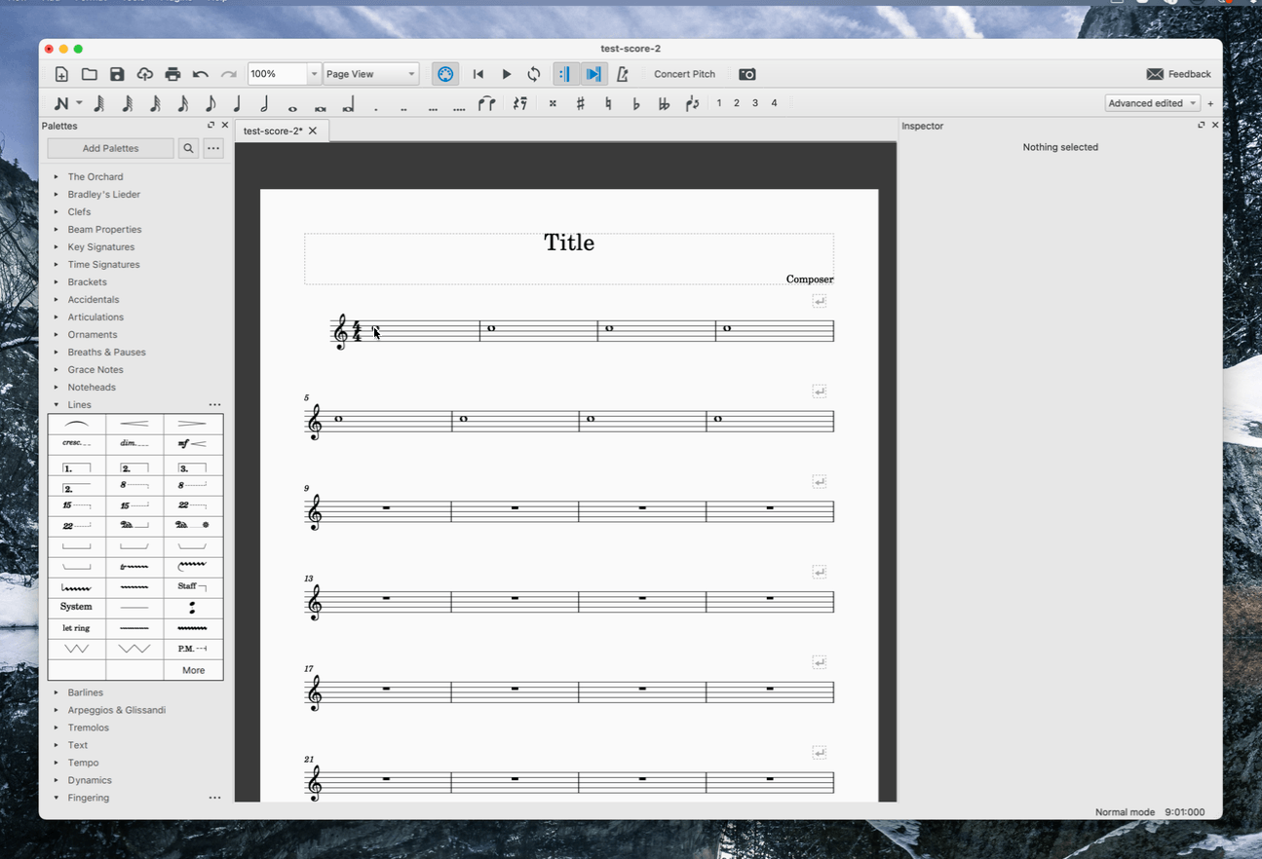Create a new score with toolbar icon
Image resolution: width=1262 pixels, height=859 pixels.
pos(61,74)
